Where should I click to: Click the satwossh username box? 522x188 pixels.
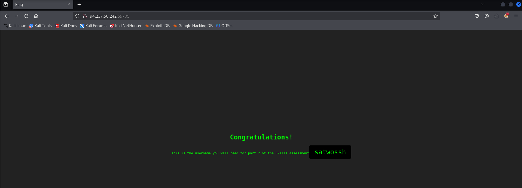(x=330, y=152)
